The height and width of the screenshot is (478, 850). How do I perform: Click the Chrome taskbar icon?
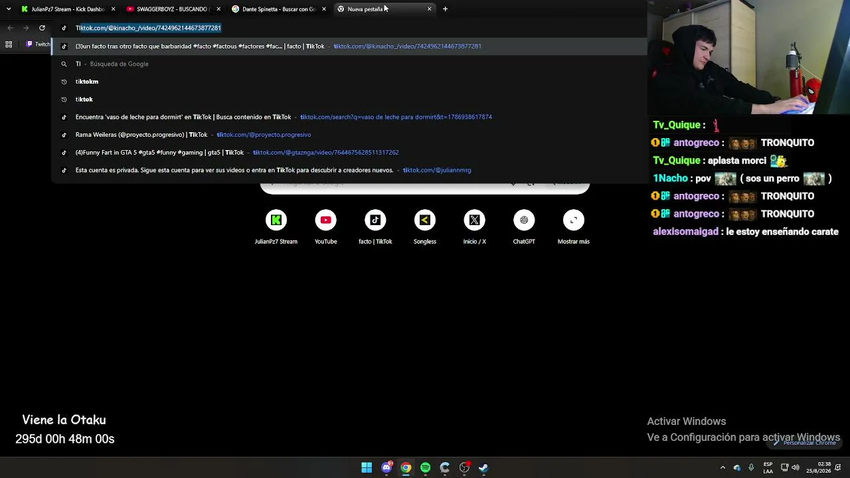406,467
